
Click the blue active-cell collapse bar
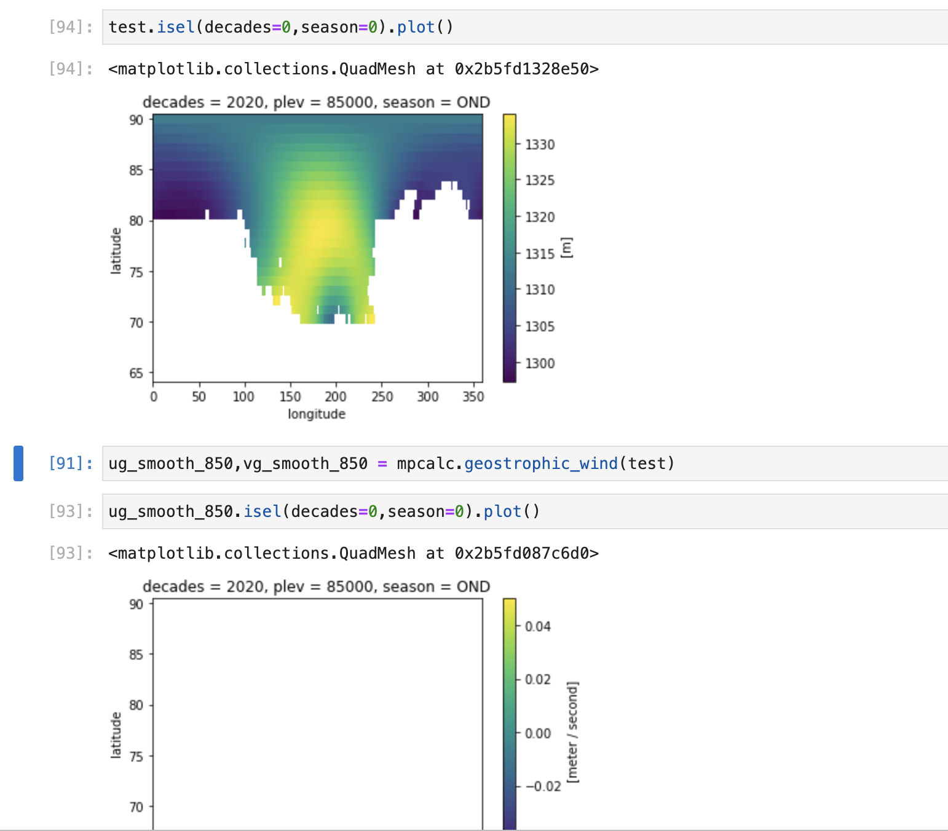click(18, 463)
